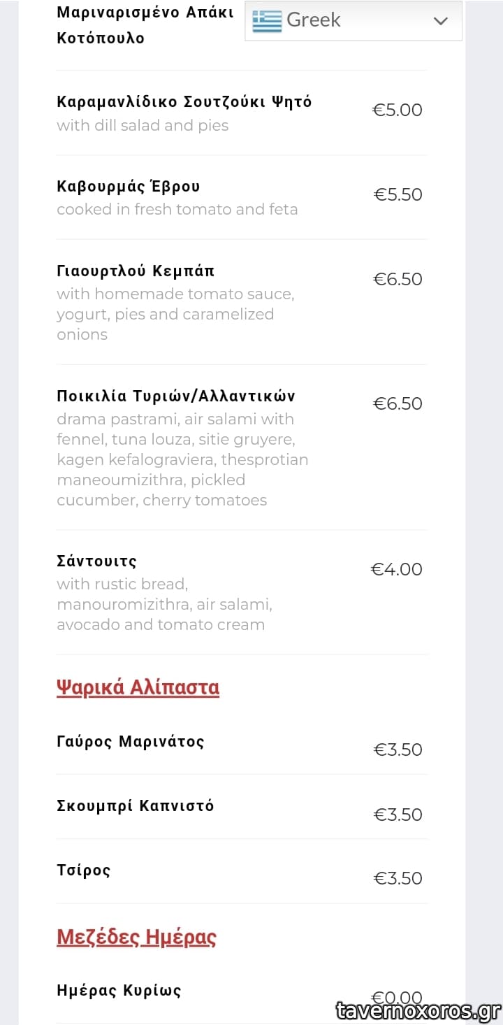Select Καραμανλίδικο Σουτζούκι Ψητό menu item
The height and width of the screenshot is (1025, 503).
pyautogui.click(x=184, y=102)
